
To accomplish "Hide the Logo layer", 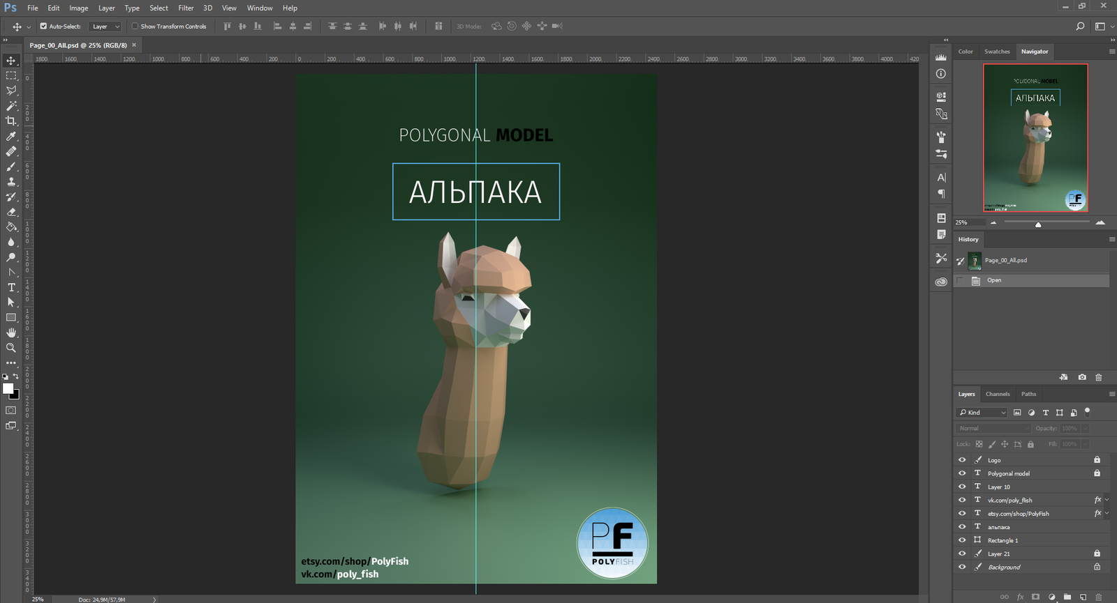I will [962, 460].
